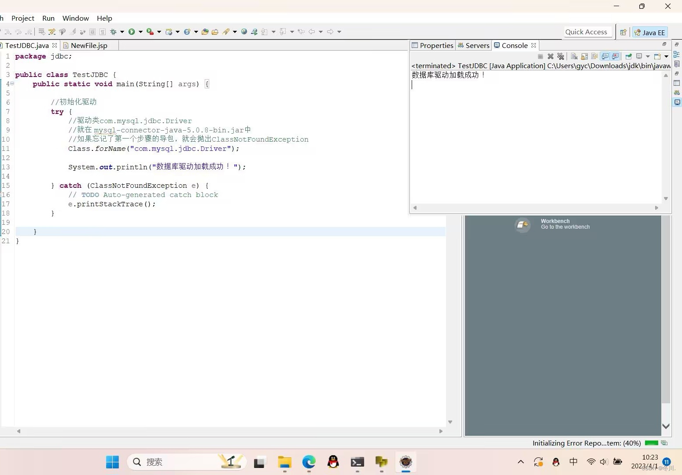Viewport: 682px width, 475px height.
Task: Click the editor horizontal scrollbar
Action: click(229, 431)
